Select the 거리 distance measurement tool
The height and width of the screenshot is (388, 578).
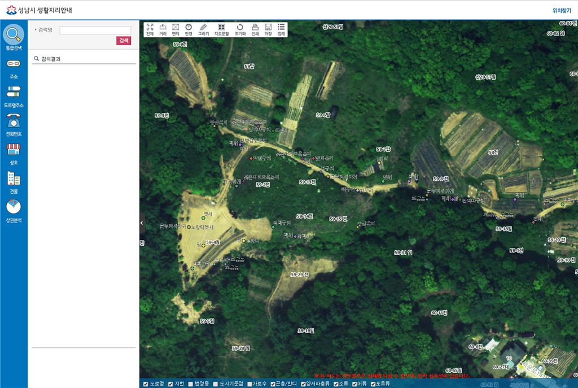click(163, 29)
